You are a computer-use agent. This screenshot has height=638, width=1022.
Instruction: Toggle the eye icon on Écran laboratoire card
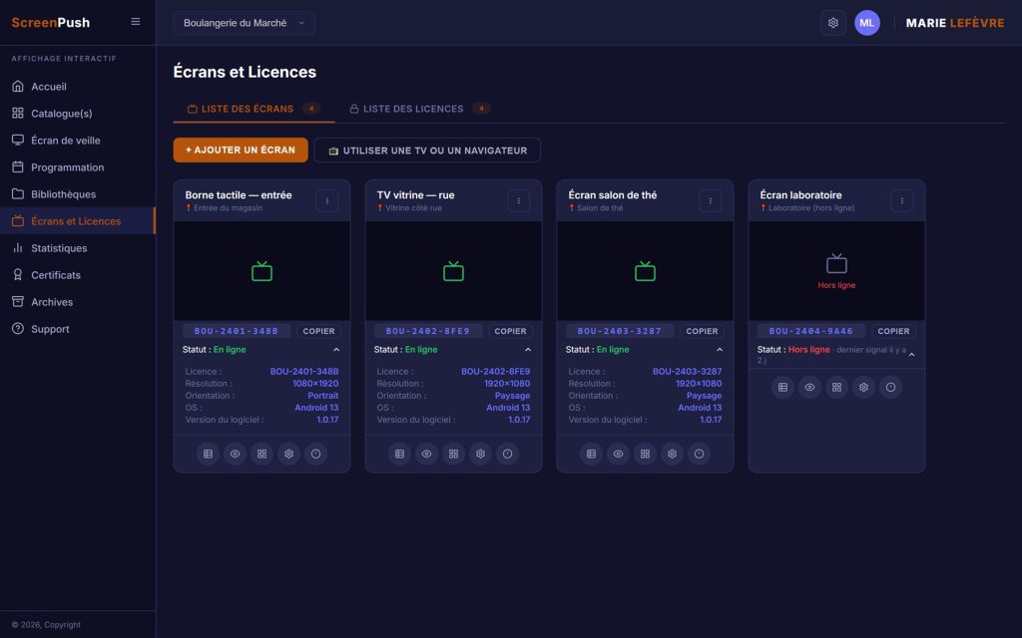tap(809, 388)
